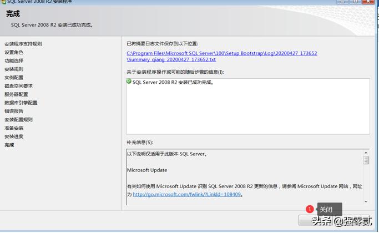
Task: Open the setup summary log file link
Action: point(221,57)
